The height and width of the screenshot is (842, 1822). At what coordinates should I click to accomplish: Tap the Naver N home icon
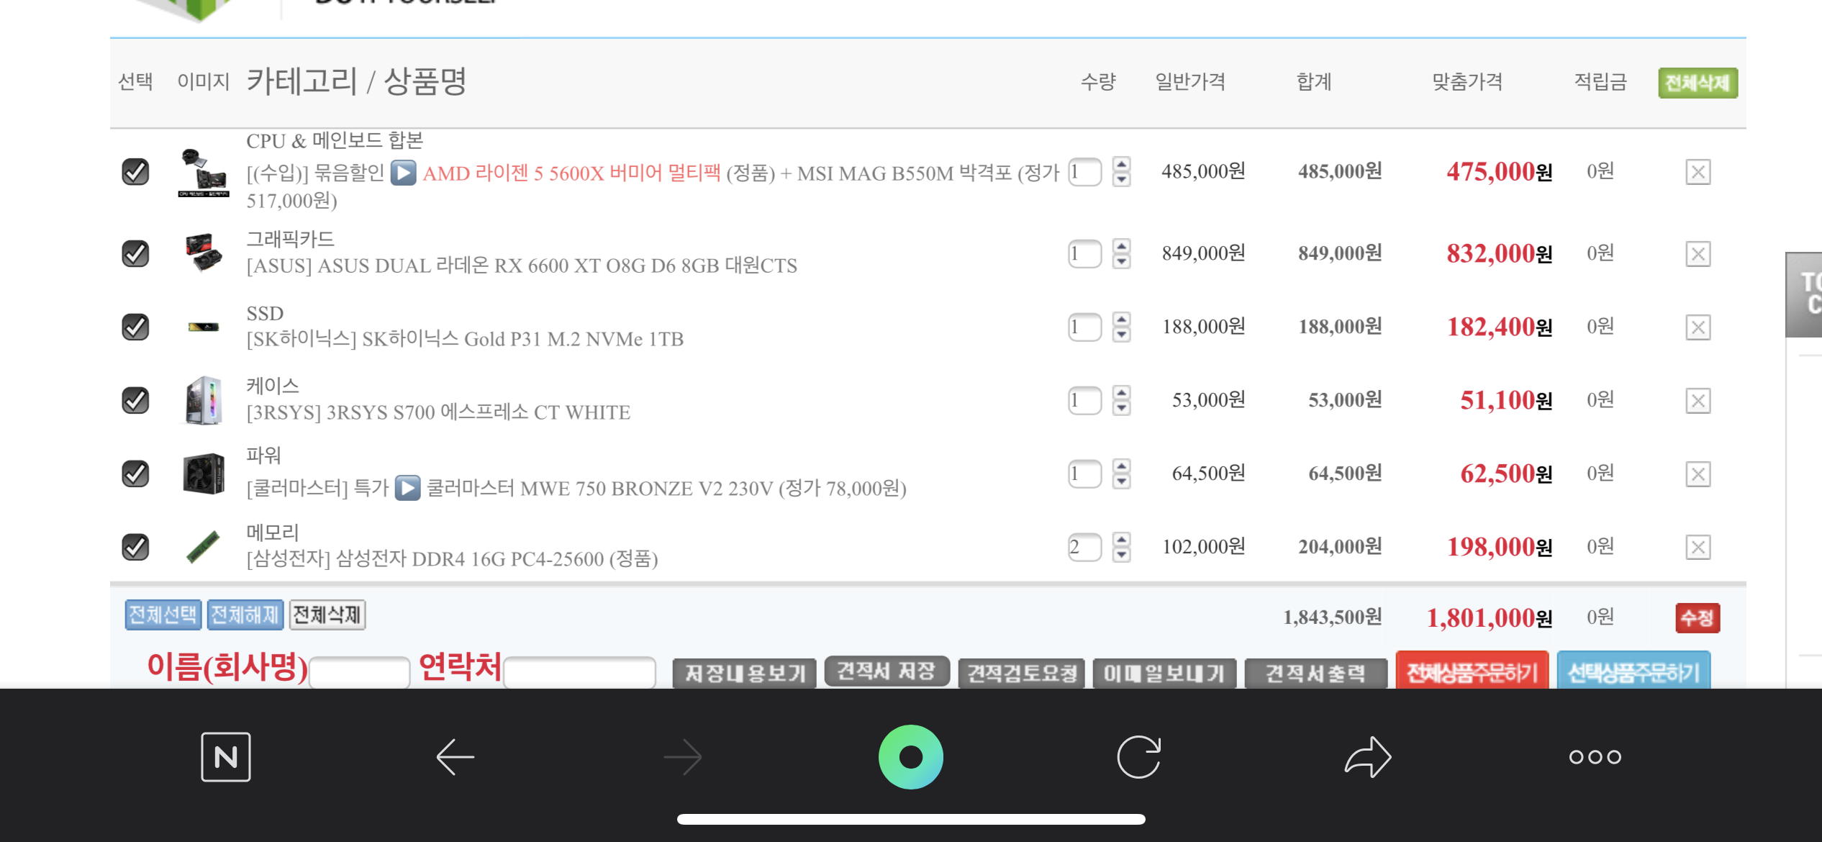pos(226,757)
